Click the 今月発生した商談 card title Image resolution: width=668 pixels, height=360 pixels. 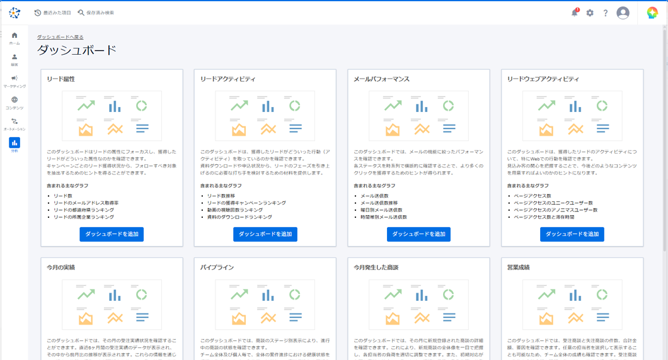click(x=376, y=267)
